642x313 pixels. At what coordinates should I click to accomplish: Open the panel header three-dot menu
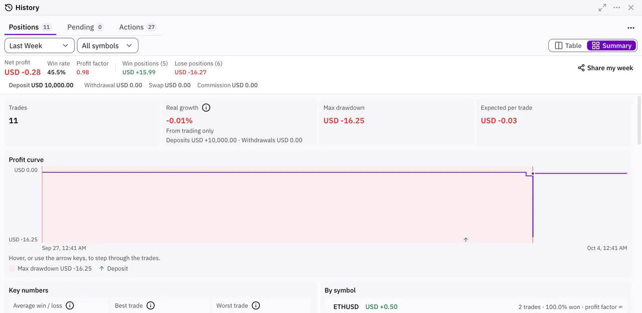(x=617, y=8)
